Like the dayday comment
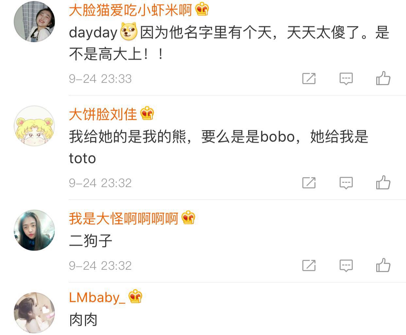The image size is (406, 335). tap(383, 78)
